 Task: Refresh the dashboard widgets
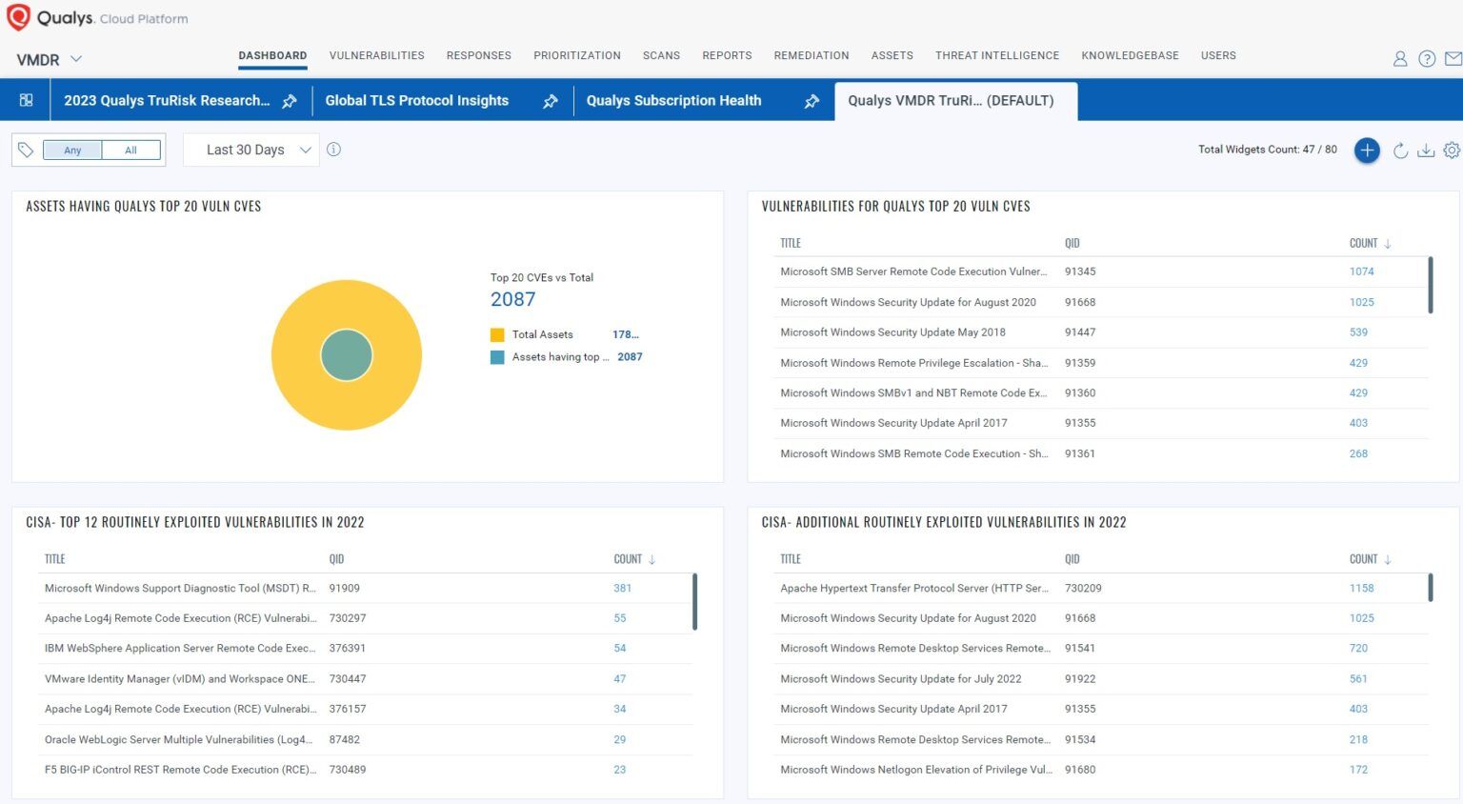pos(1400,150)
